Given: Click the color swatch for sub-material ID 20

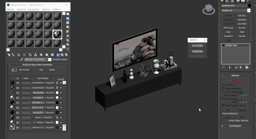Looking at the screenshot, I should click(57, 98).
